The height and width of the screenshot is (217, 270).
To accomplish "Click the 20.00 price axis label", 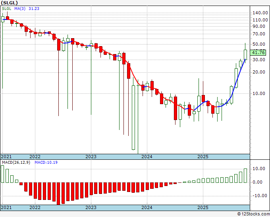I will [x=259, y=72].
